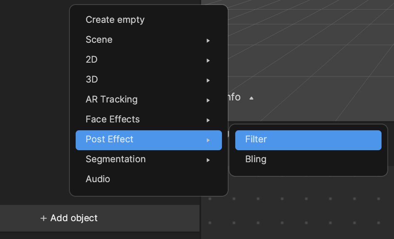Viewport: 394px width, 239px height.
Task: Open the Face Effects entry
Action: (148, 119)
